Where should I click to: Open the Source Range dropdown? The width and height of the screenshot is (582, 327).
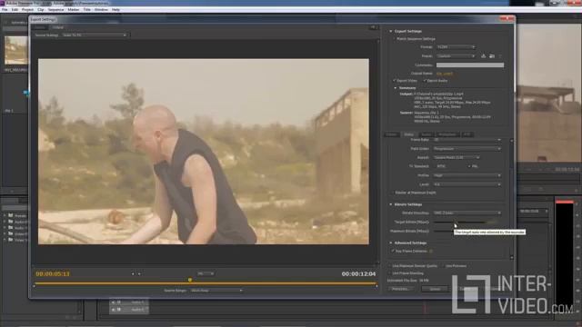click(x=216, y=291)
